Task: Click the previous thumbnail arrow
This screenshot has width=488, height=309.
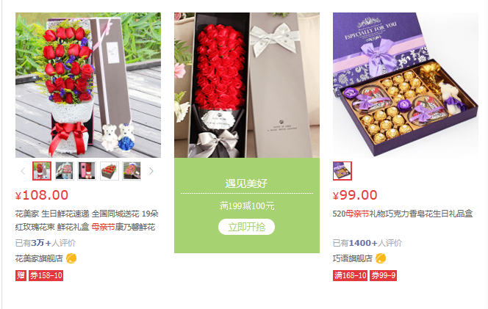Action: coord(23,171)
